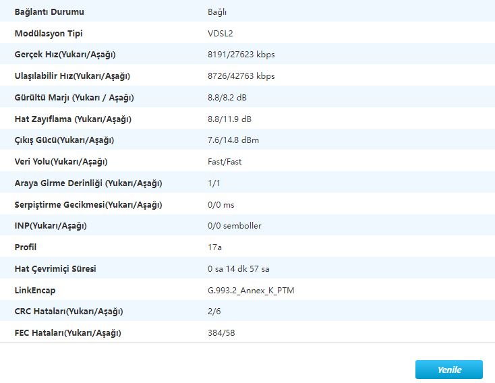Click the 'CRC Hataları(Yukarı/Aşağı)' label

click(69, 312)
